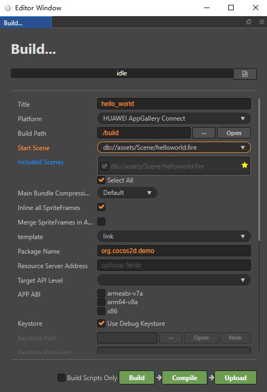Click the idle build progress bar
This screenshot has width=267, height=392.
point(122,73)
